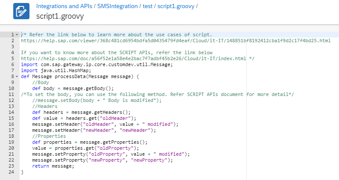This screenshot has width=339, height=180.
Task: Place cursor at closing brace on line 24
Action: pyautogui.click(x=22, y=172)
